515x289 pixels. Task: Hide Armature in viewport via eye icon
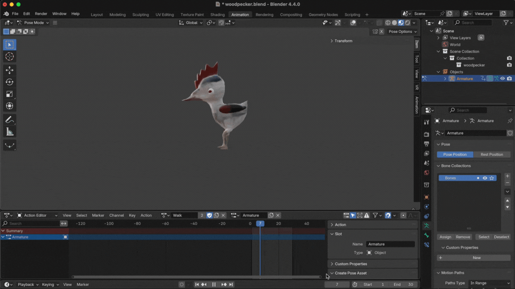502,78
